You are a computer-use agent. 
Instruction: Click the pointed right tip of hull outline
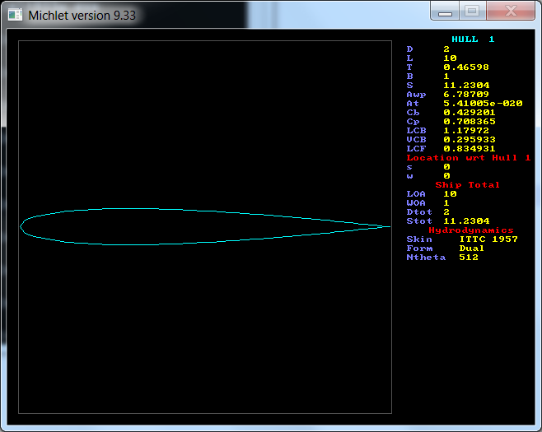pyautogui.click(x=388, y=226)
